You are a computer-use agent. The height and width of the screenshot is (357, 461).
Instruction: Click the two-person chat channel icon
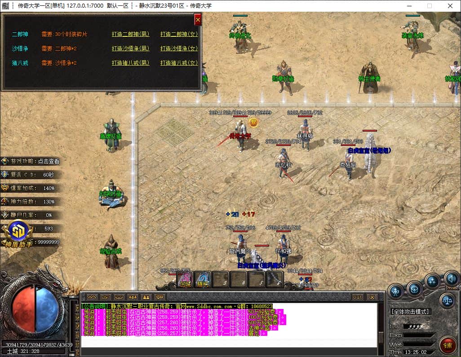[x=146, y=297]
